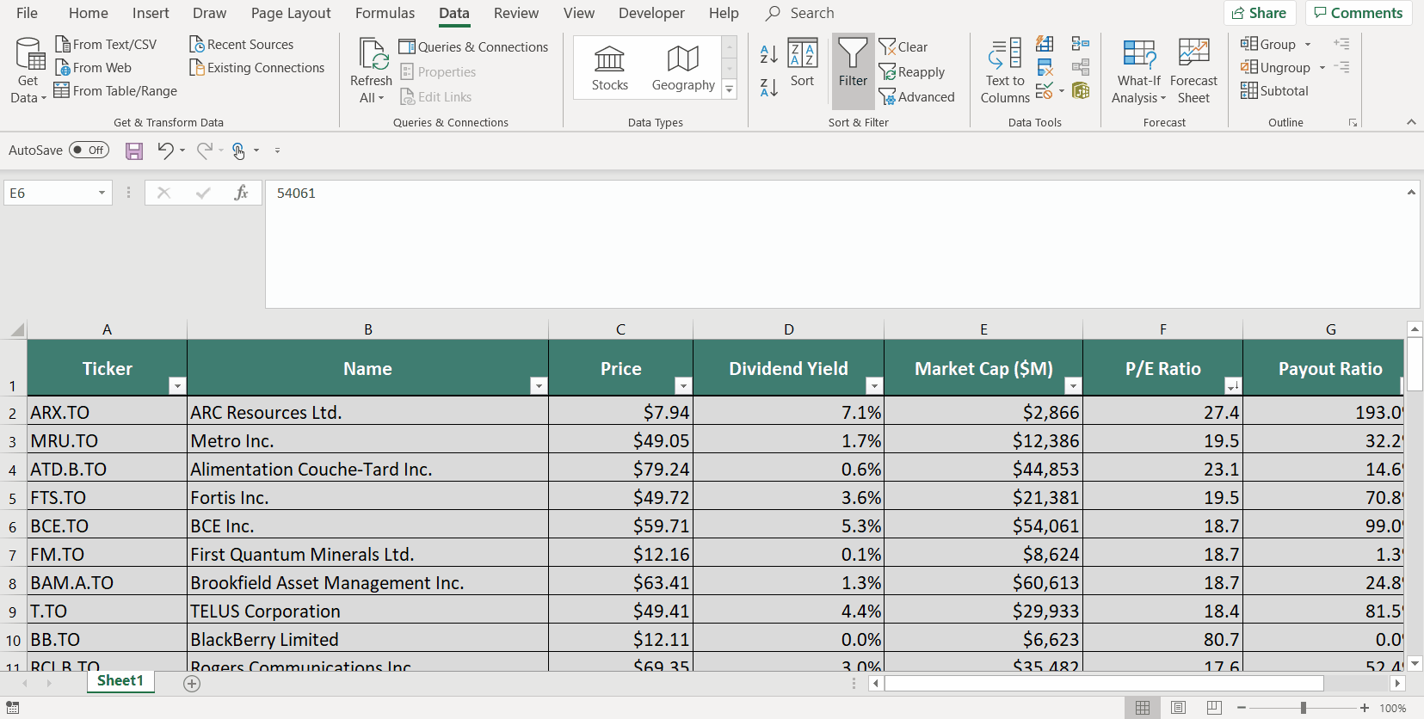Sort descending with the Z-to-A icon
Screen dimensions: 1424x719
point(769,87)
